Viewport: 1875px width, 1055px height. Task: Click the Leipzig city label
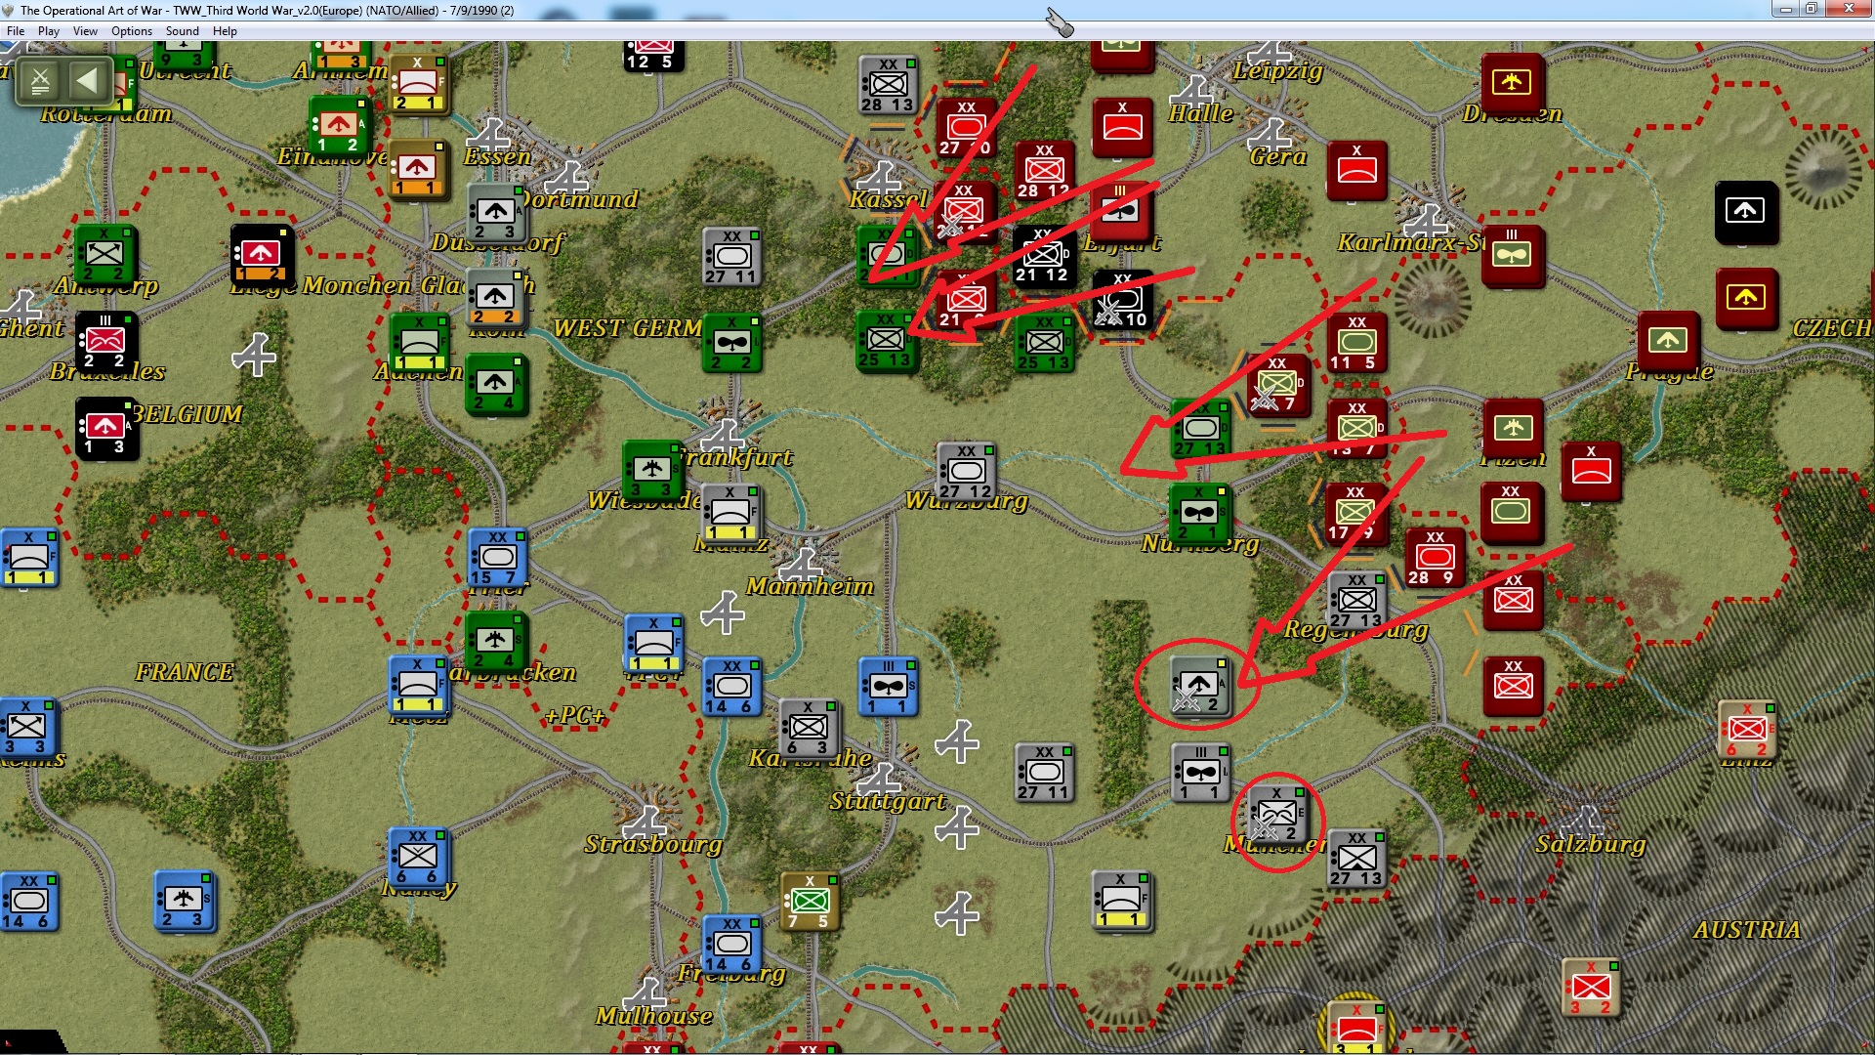1277,70
